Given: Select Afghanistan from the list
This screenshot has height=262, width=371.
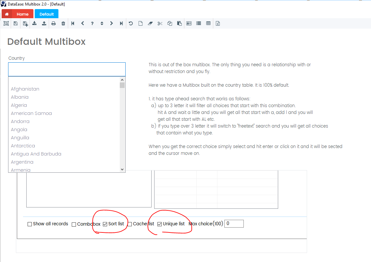Looking at the screenshot, I should point(25,89).
